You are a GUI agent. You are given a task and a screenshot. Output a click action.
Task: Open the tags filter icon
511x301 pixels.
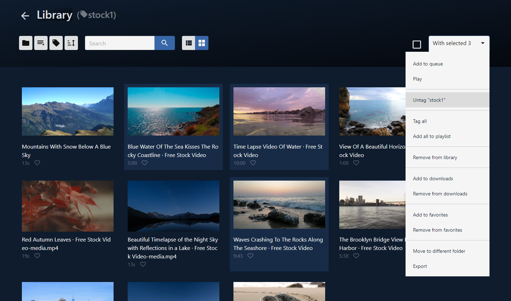pyautogui.click(x=56, y=43)
